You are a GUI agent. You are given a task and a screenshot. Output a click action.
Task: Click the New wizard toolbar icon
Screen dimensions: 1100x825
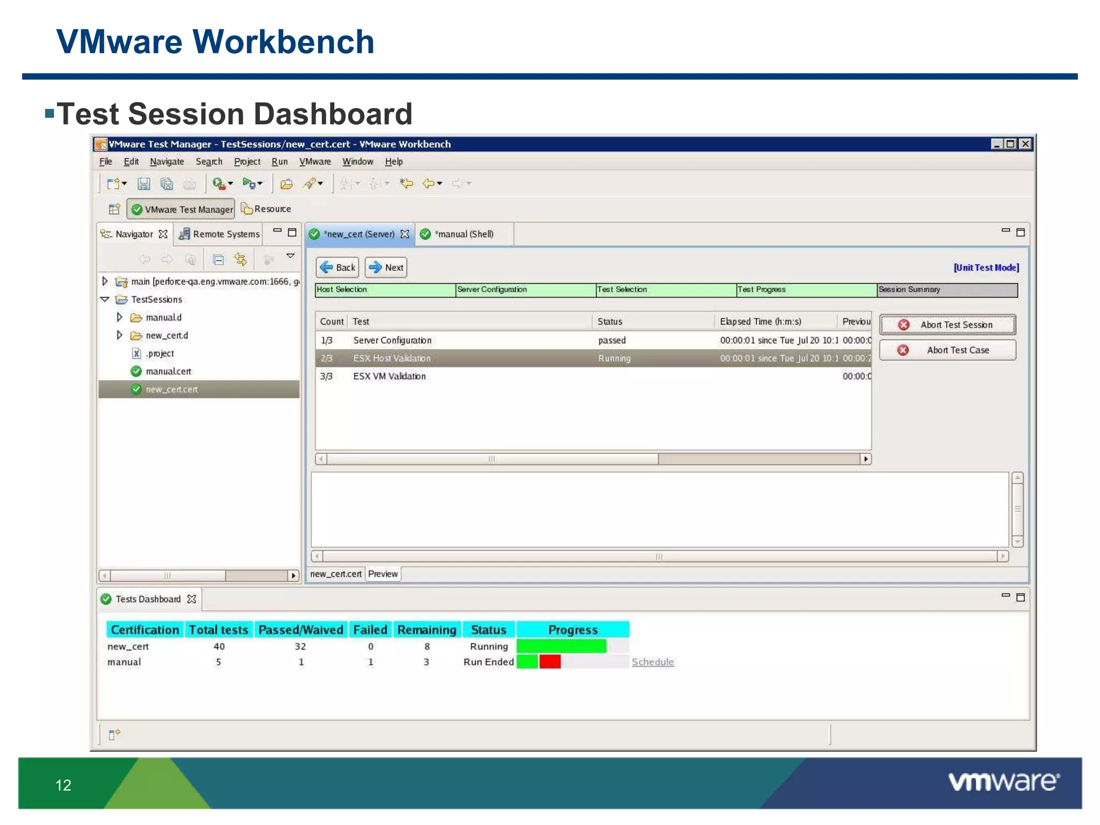coord(113,184)
